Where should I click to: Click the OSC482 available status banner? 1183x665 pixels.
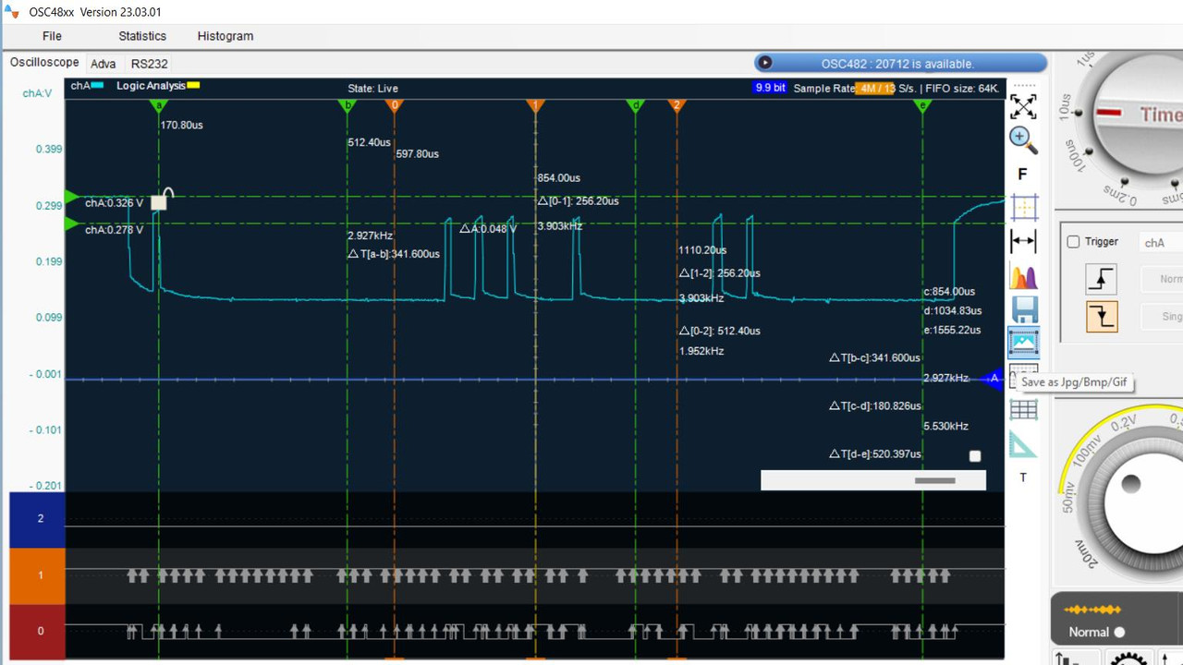[900, 63]
